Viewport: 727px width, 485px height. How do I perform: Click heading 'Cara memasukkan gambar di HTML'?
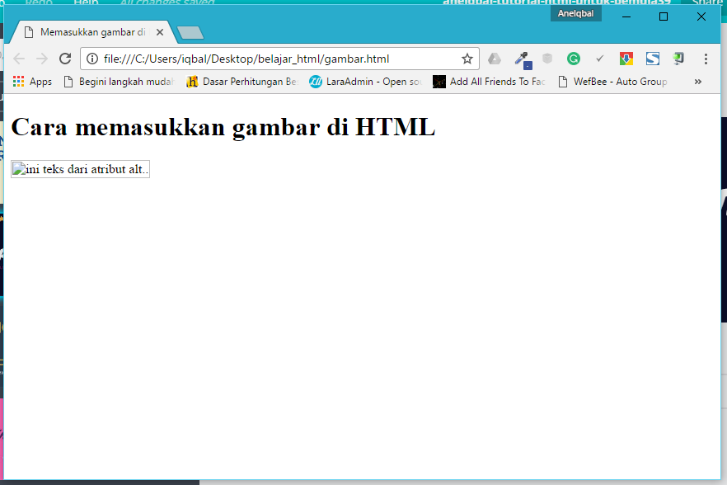223,127
